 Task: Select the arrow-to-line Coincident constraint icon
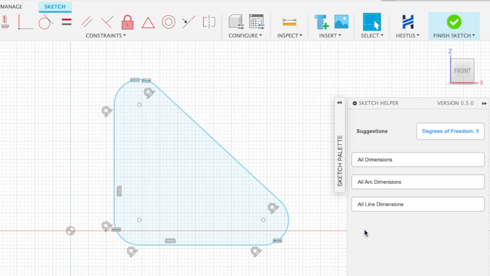coord(189,22)
